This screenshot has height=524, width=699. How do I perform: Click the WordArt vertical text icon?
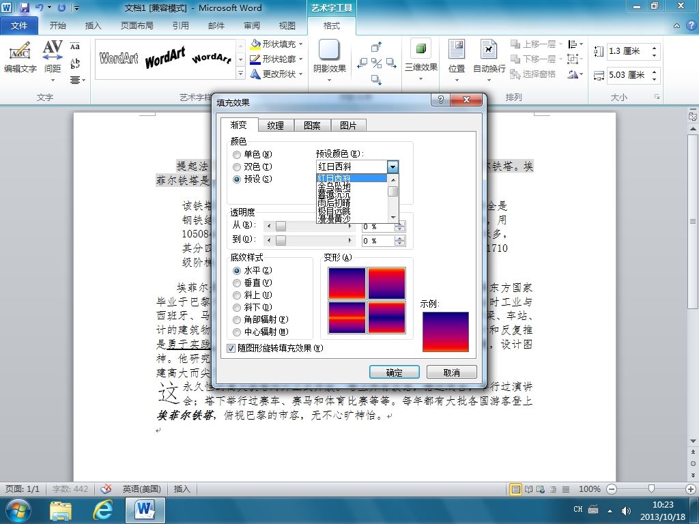(x=75, y=63)
